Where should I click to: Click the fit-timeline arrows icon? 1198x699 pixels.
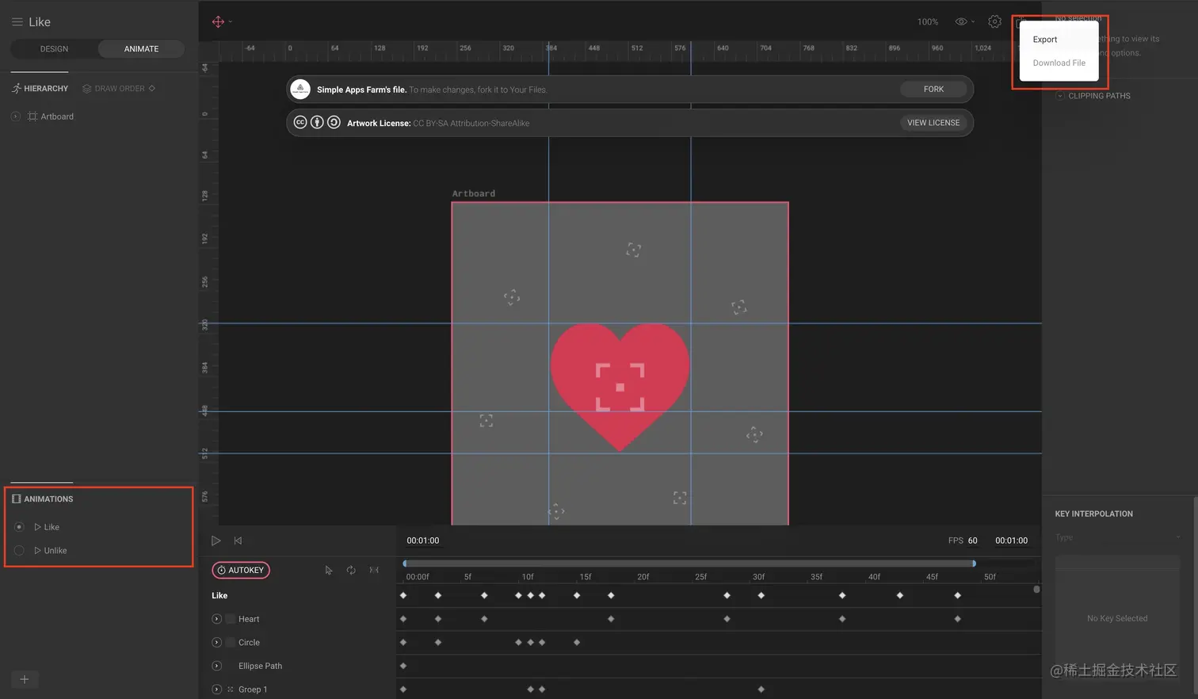374,570
